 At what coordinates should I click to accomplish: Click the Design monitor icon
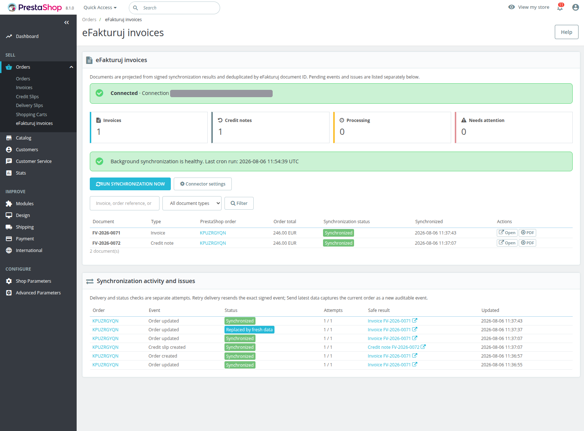[x=9, y=215]
